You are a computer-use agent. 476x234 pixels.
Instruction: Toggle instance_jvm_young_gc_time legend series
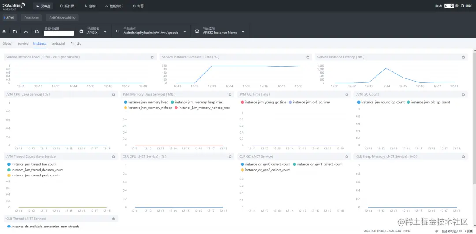pyautogui.click(x=263, y=102)
